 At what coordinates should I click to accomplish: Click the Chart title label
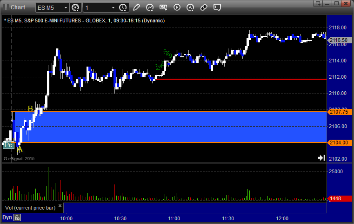coord(18,7)
